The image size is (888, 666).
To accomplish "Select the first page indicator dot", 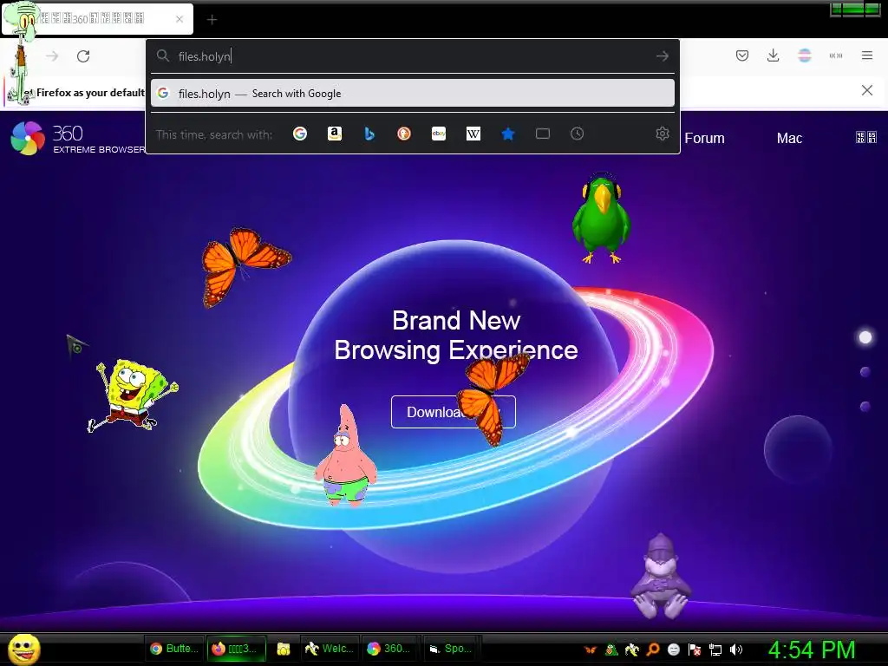I will coord(865,337).
